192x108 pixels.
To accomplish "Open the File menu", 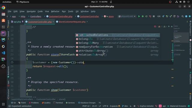I will [x=10, y=11].
